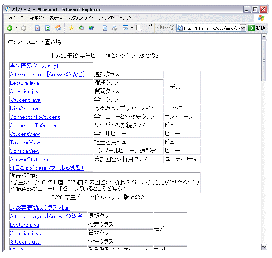Click the Back navigation arrow
The height and width of the screenshot is (258, 272).
[x=10, y=28]
